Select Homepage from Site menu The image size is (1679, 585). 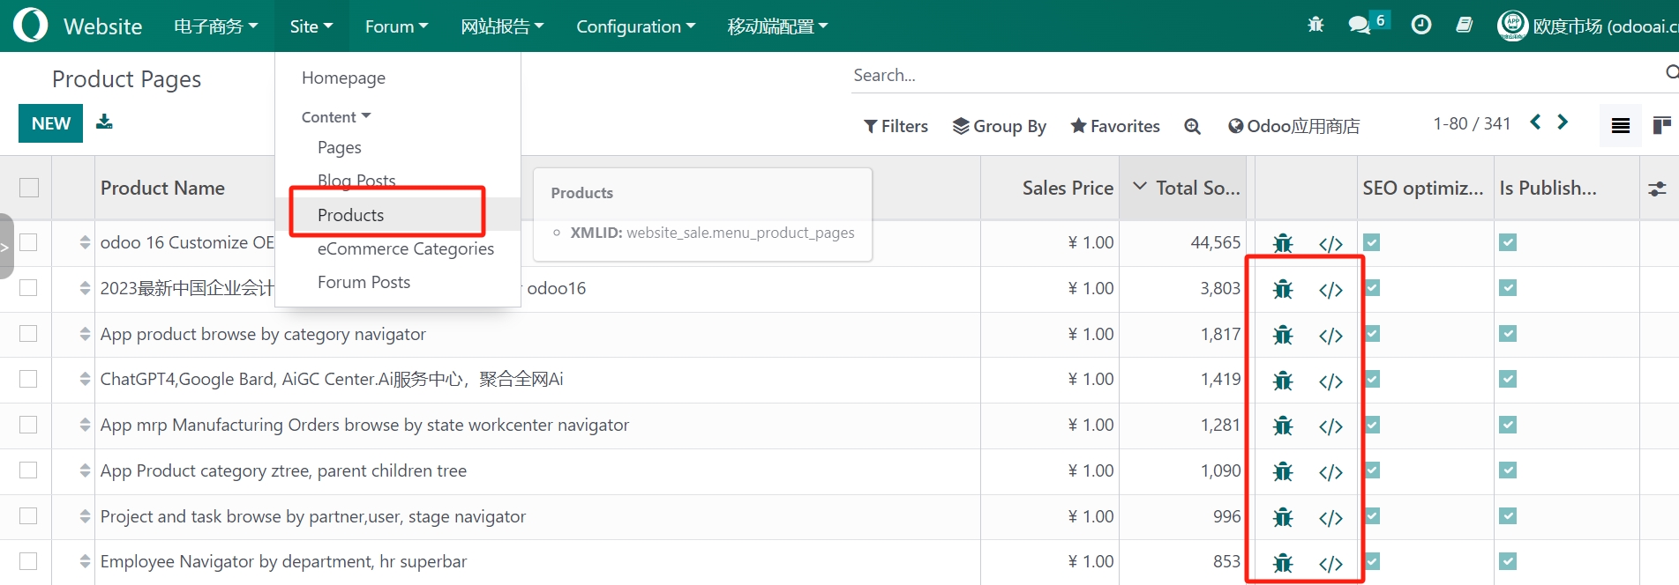click(x=343, y=78)
